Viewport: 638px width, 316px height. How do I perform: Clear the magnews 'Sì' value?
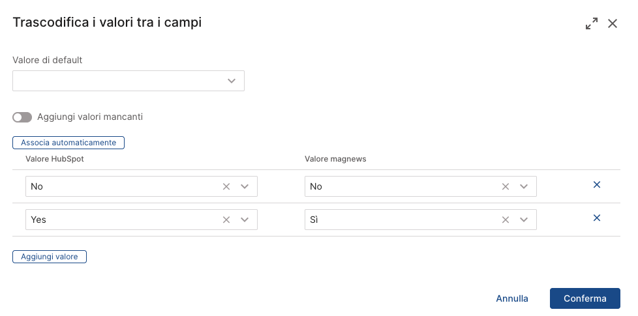(506, 220)
